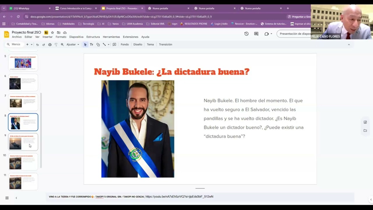Select the line tool

point(104,45)
